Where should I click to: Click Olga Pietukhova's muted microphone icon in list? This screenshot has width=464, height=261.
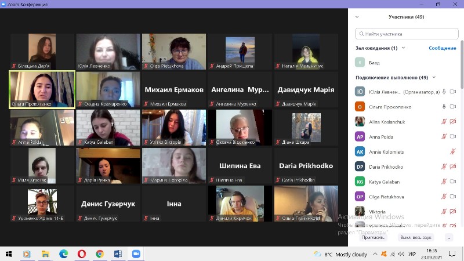[x=444, y=197]
